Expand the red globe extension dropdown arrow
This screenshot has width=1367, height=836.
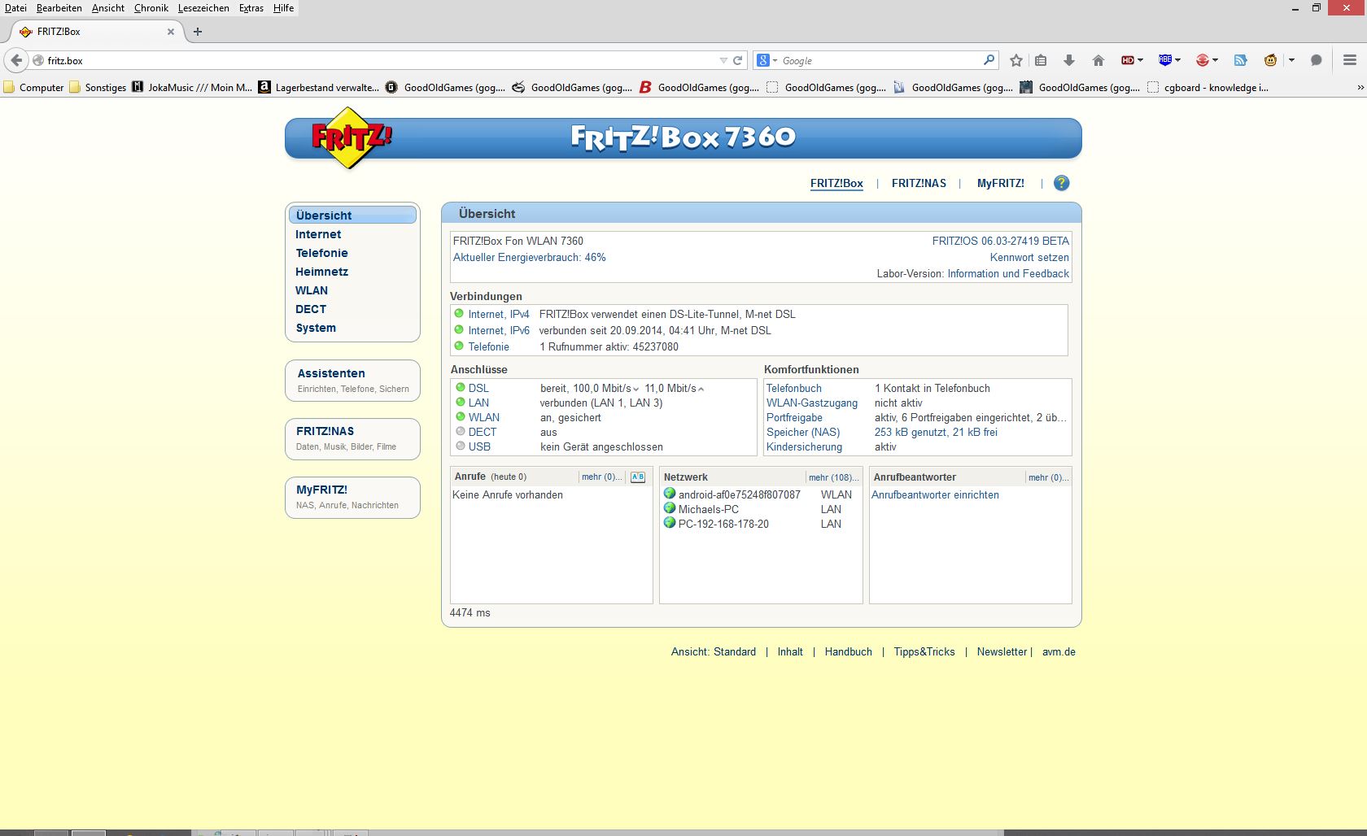[1215, 60]
